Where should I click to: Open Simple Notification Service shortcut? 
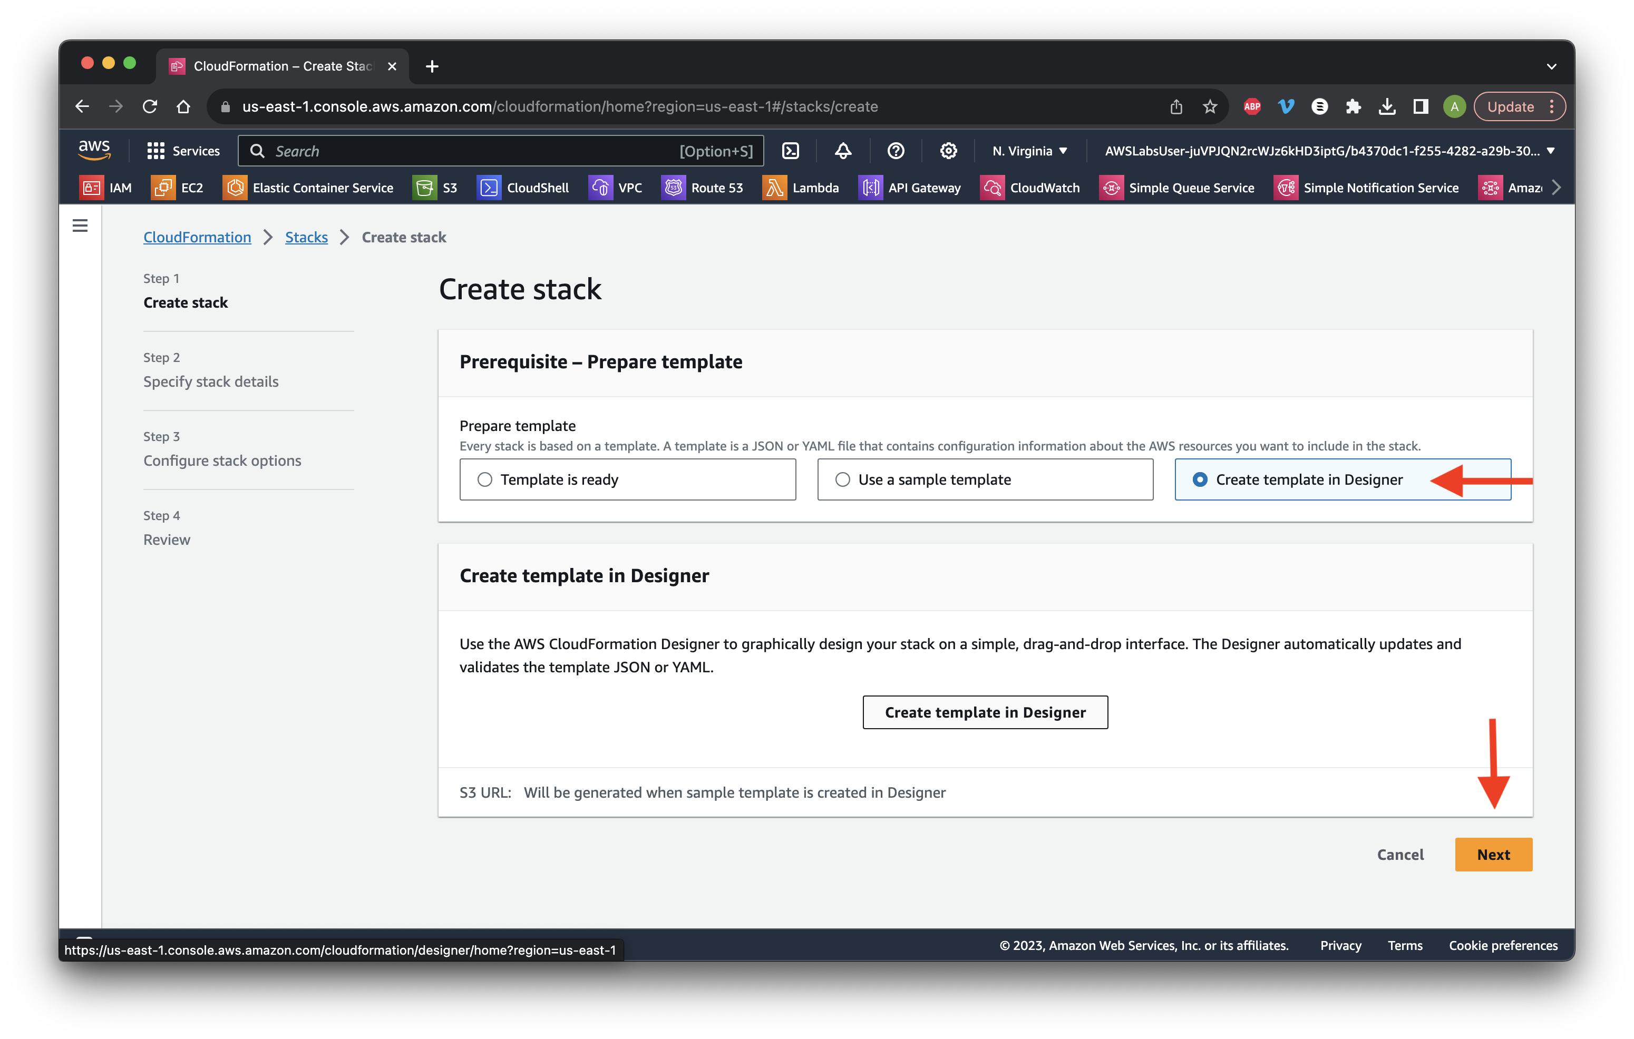coord(1366,188)
